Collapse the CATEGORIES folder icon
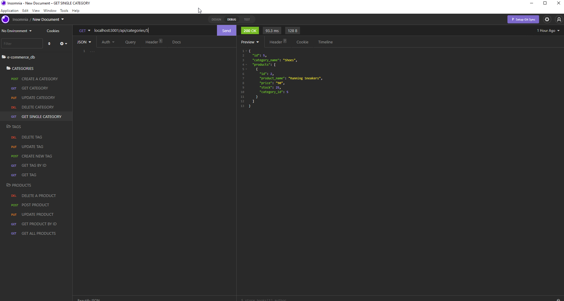This screenshot has width=564, height=301. pos(8,68)
